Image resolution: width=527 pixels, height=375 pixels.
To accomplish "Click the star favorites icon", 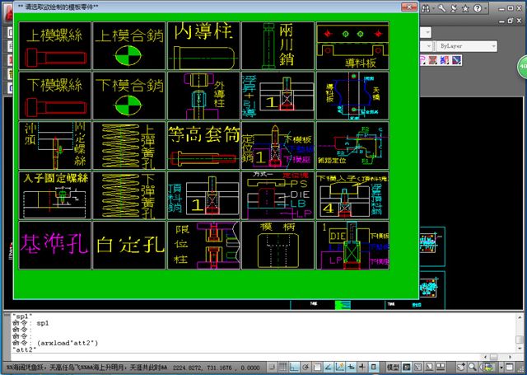I will (465, 8).
